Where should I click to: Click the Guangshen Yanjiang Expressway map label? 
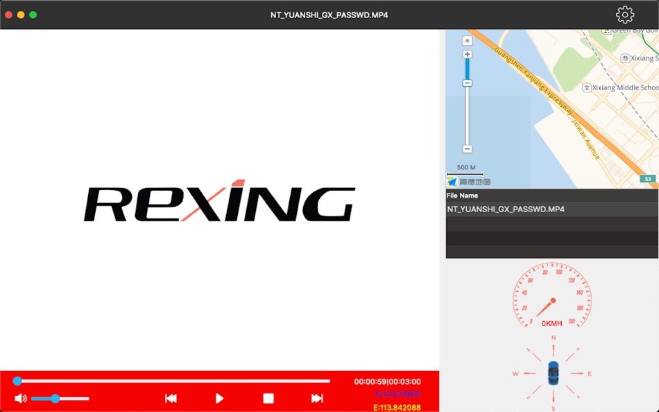point(533,80)
